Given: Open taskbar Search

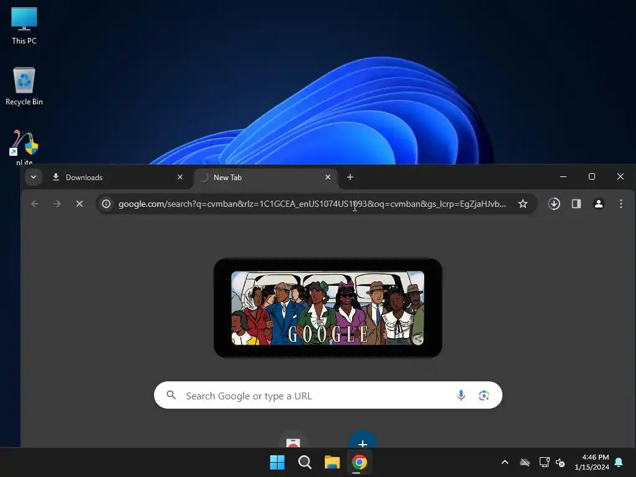Looking at the screenshot, I should pos(304,462).
